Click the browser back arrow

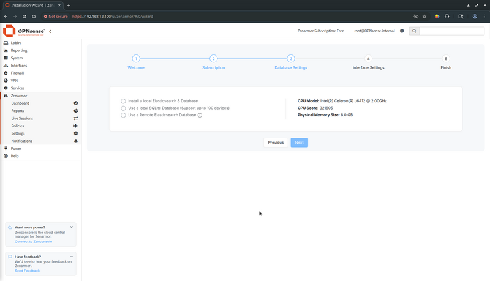[x=6, y=17]
